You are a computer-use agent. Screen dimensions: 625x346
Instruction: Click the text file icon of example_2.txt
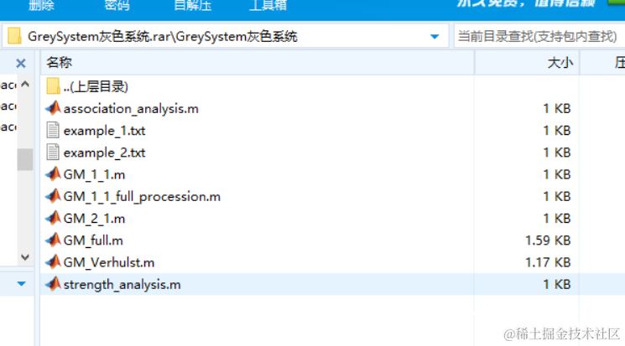[x=53, y=152]
